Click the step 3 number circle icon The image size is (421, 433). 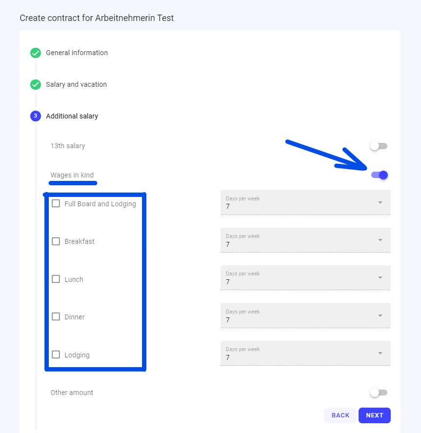(35, 116)
